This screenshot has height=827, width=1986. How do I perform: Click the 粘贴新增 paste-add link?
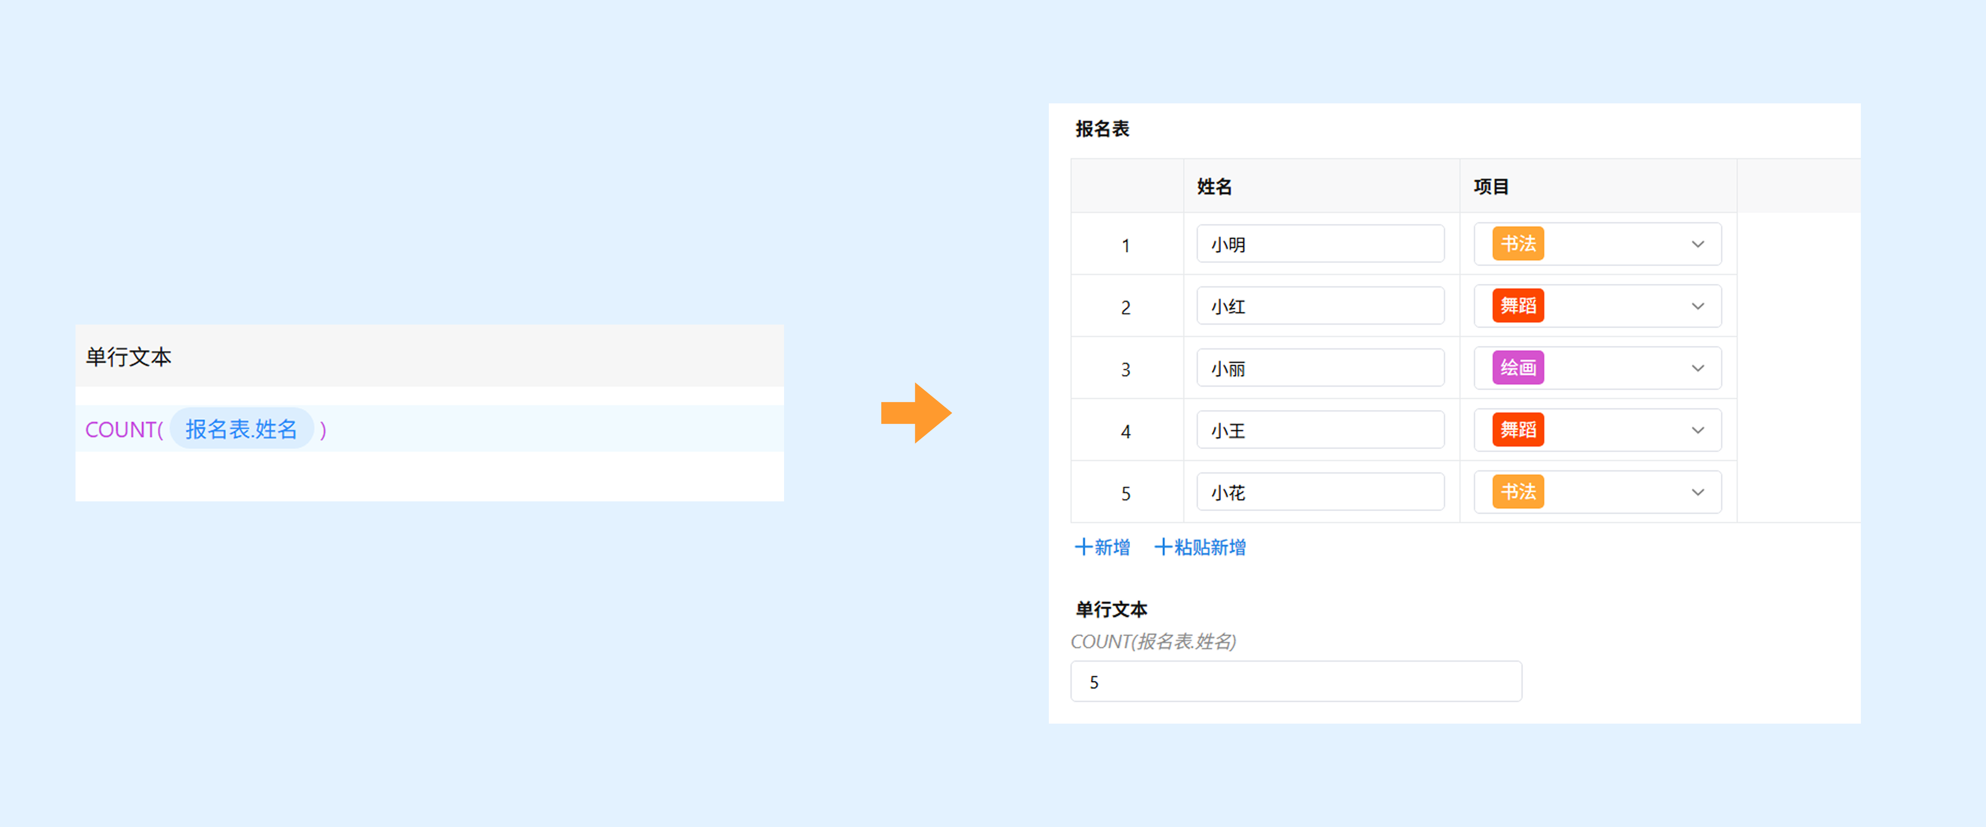1200,547
